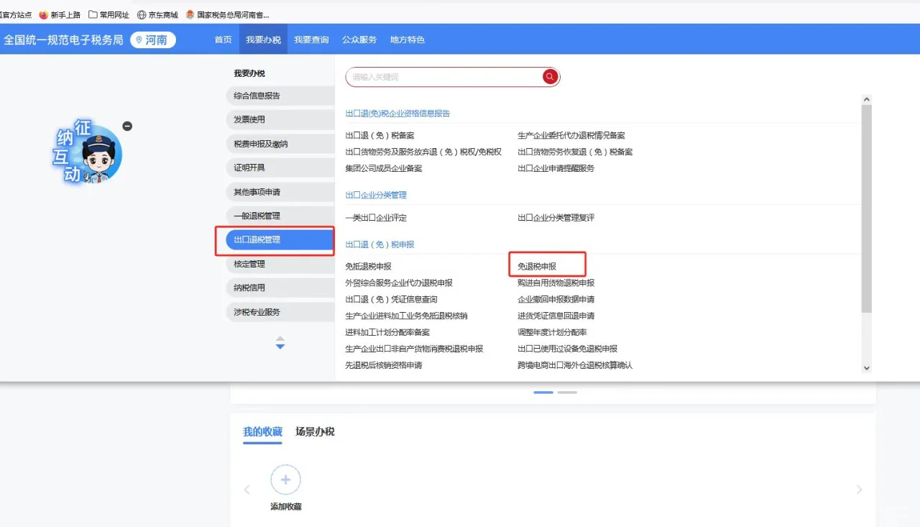Click the second carousel indicator dot
Viewport: 920px width, 527px height.
tap(567, 393)
